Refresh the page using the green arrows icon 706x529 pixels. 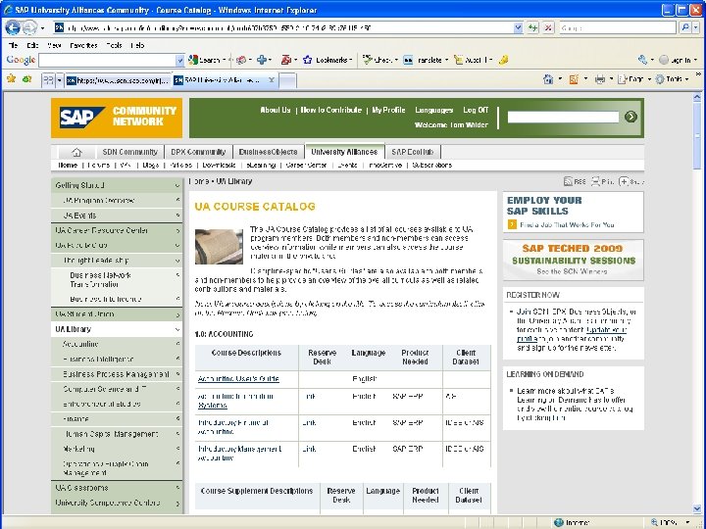pos(533,27)
